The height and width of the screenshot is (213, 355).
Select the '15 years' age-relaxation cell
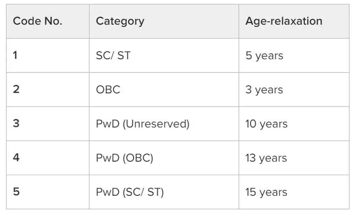coord(266,192)
